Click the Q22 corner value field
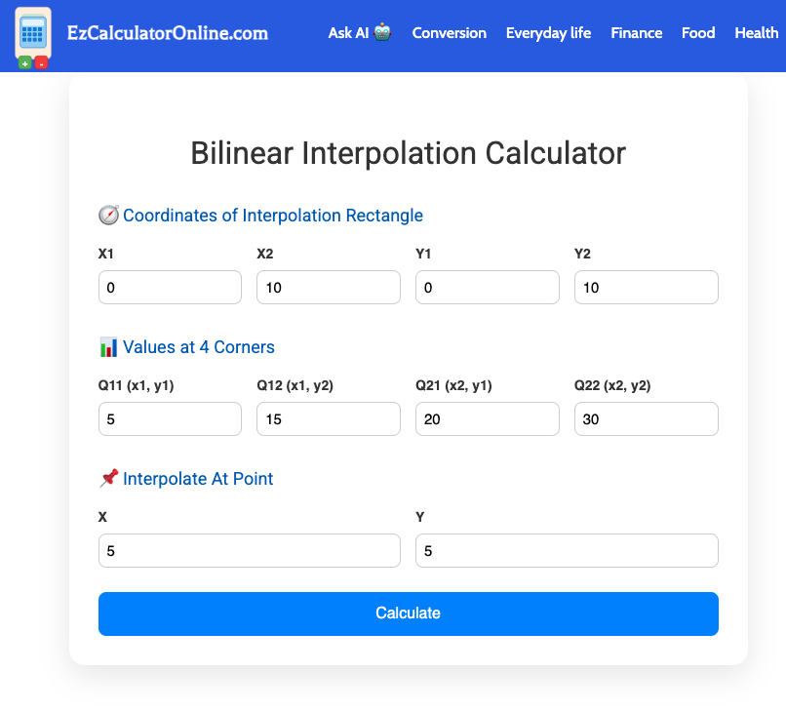786x712 pixels. point(646,418)
